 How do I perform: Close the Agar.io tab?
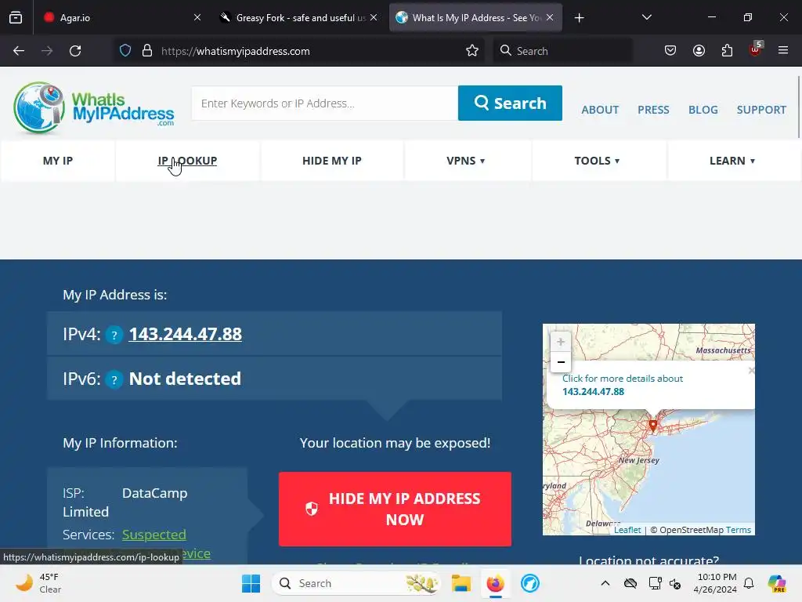(x=197, y=17)
